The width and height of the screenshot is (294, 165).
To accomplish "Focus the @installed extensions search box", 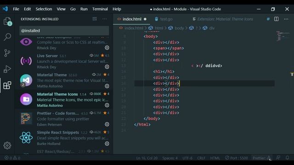I will click(x=64, y=31).
